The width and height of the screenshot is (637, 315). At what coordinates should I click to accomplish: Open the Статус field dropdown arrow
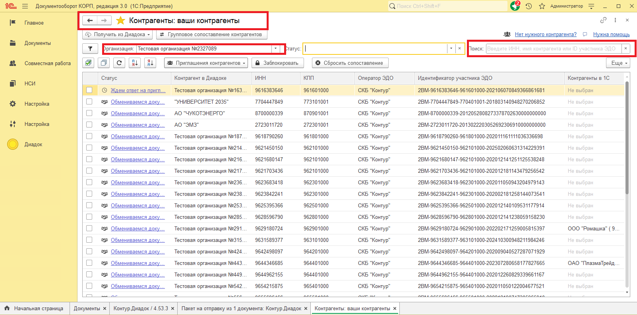click(x=451, y=48)
